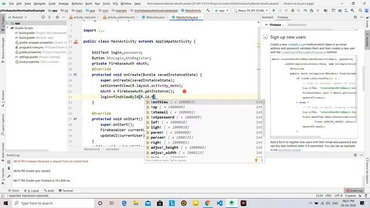Open Assistant panel gear settings

click(x=356, y=17)
